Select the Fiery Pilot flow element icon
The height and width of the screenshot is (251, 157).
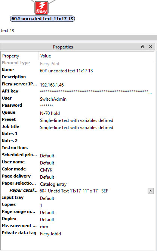coord(41,8)
